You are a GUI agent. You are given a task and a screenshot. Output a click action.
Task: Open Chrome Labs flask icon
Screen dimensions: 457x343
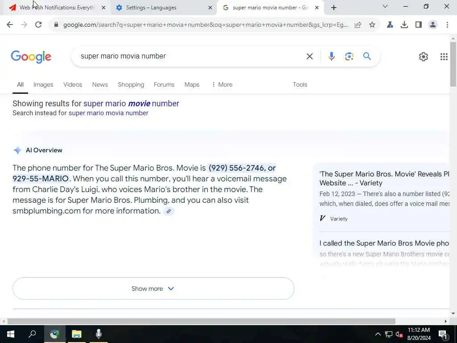(x=390, y=25)
